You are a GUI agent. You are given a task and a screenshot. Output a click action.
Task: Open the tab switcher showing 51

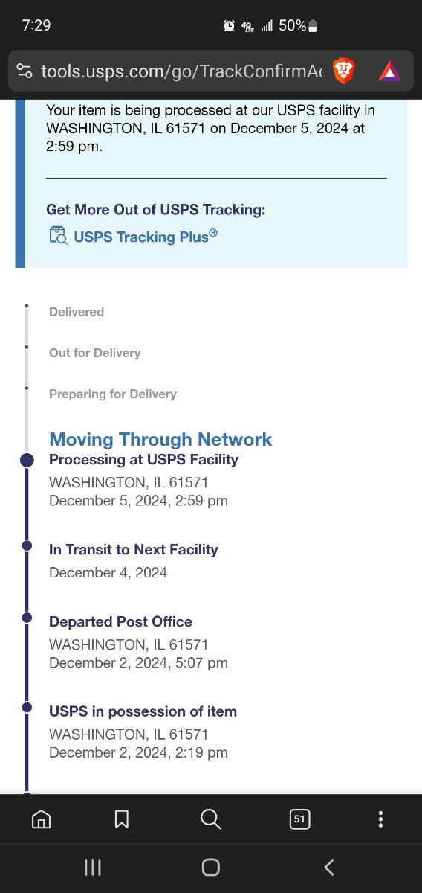point(299,819)
